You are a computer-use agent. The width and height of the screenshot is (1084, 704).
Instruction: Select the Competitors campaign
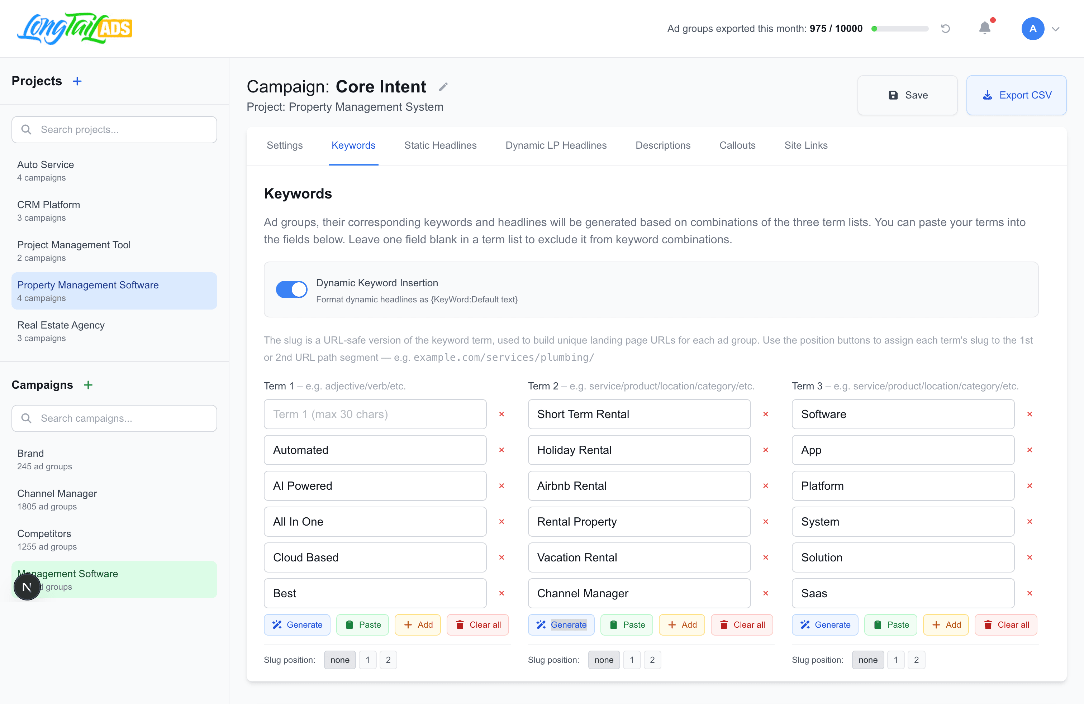click(114, 539)
